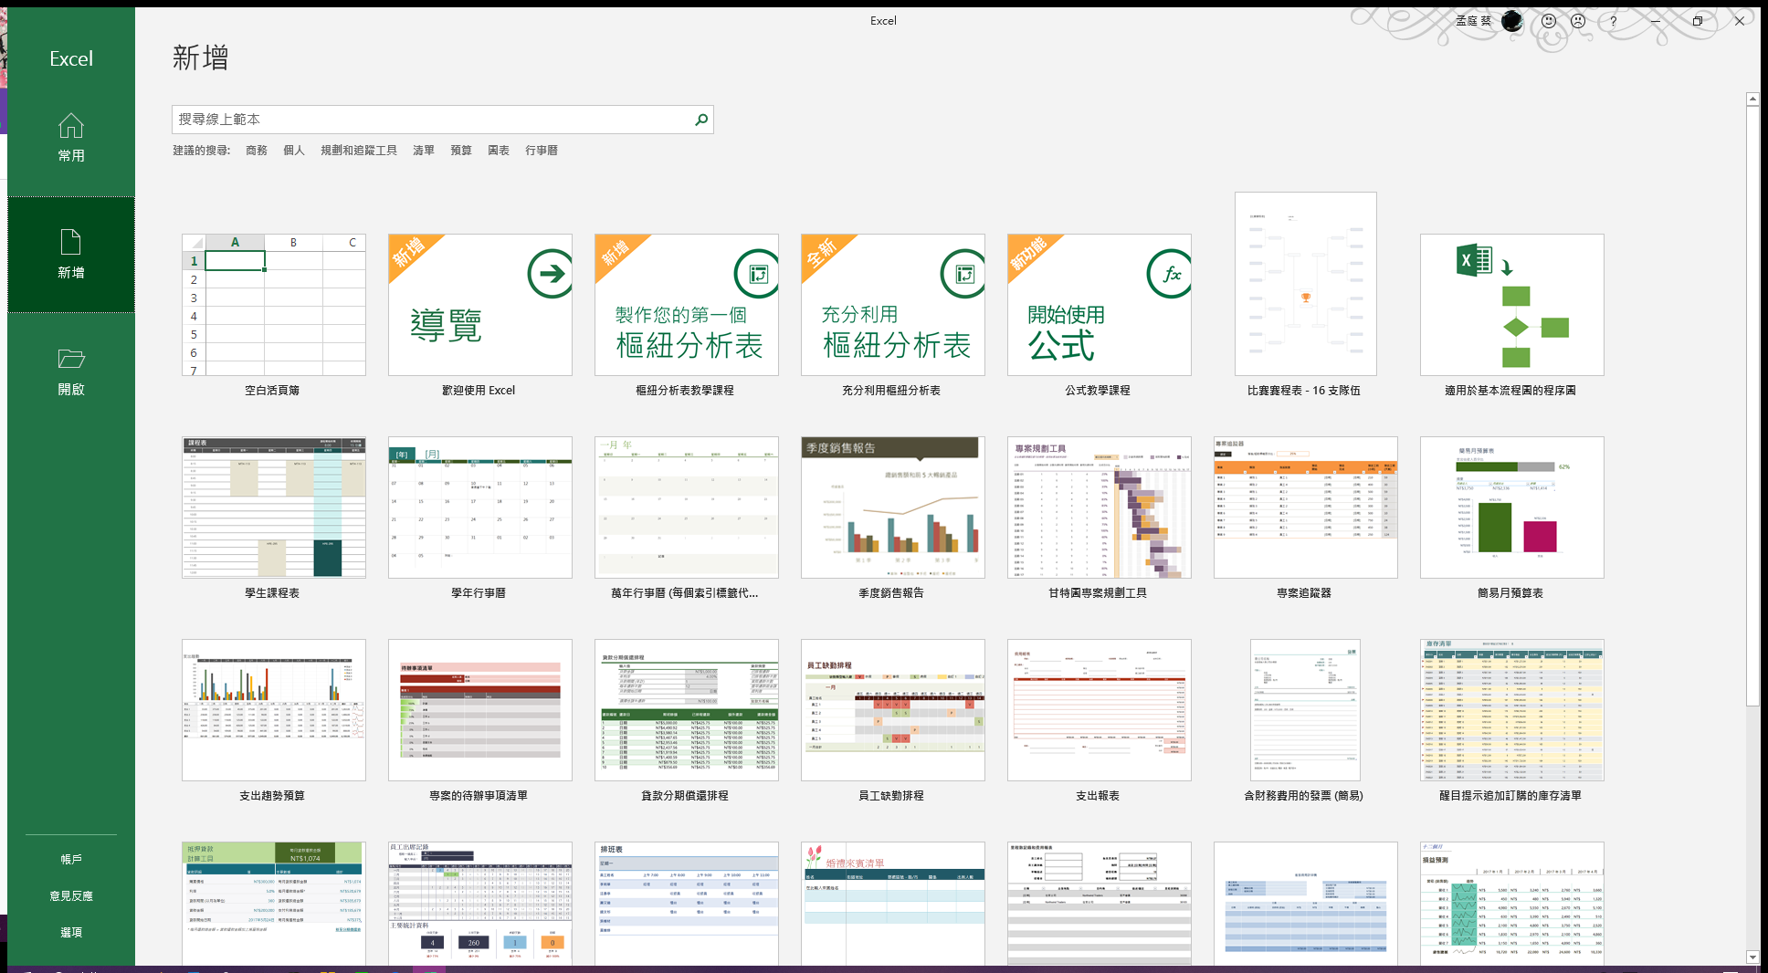Click the 適用於基本流程圖的程序圖 label
Viewport: 1768px width, 973px height.
pyautogui.click(x=1510, y=391)
